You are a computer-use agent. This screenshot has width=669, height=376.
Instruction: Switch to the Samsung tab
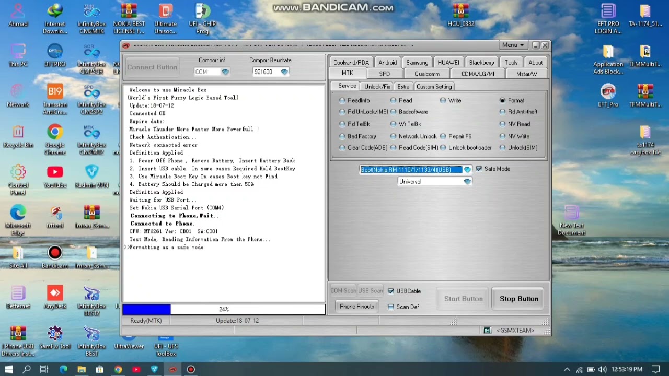click(417, 63)
